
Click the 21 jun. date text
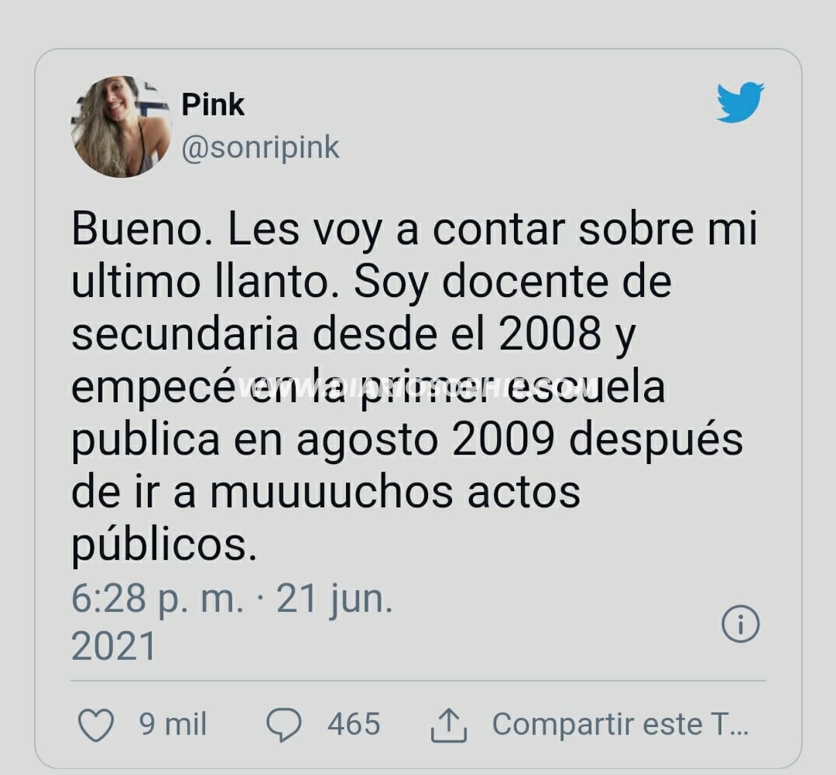click(x=334, y=599)
